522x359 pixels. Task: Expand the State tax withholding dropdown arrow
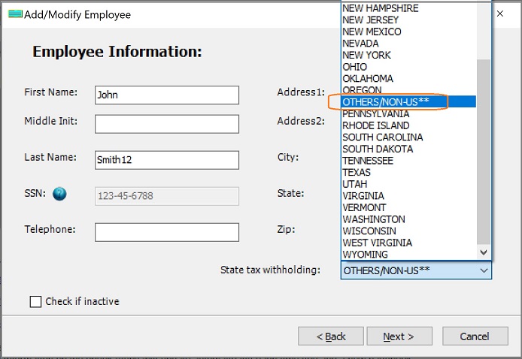coord(484,270)
